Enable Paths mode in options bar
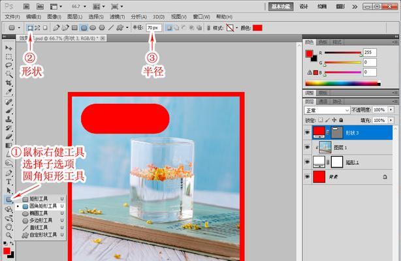This screenshot has width=401, height=261. [38, 27]
